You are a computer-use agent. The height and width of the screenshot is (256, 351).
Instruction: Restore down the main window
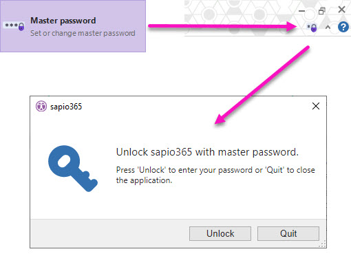point(322,10)
